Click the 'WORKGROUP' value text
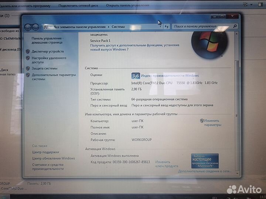266x199 pixels. [141, 140]
